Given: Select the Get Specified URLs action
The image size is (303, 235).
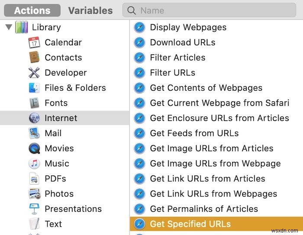Looking at the screenshot, I should tap(190, 224).
